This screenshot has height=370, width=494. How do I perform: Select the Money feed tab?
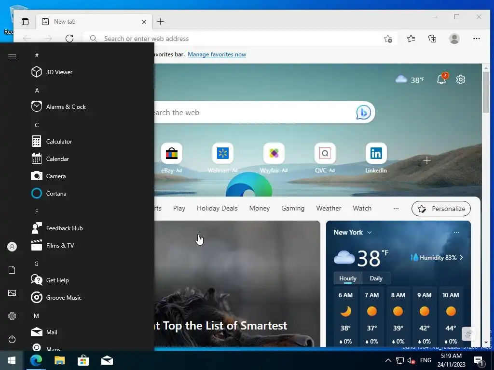[x=259, y=208]
